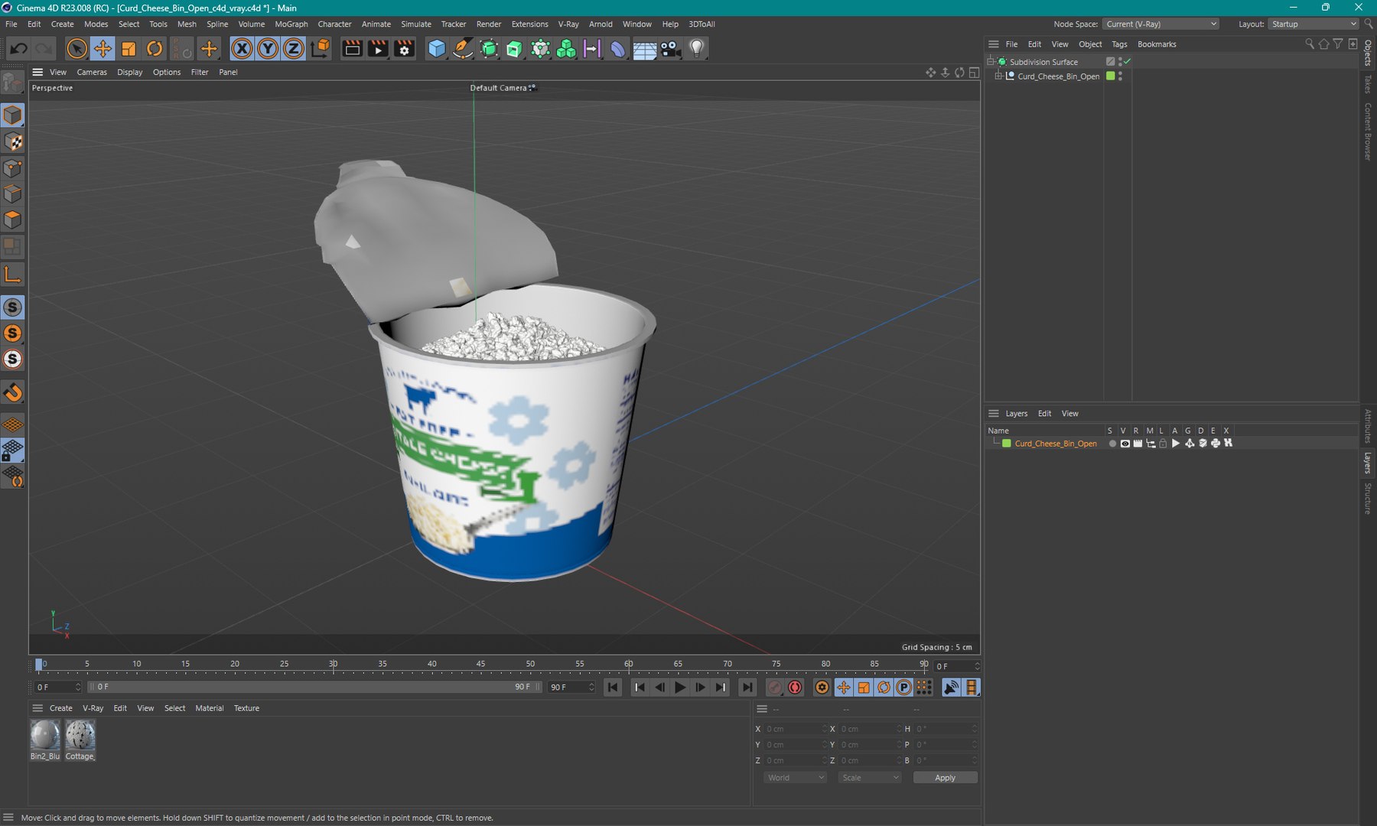
Task: Select the Rotate tool
Action: click(155, 49)
